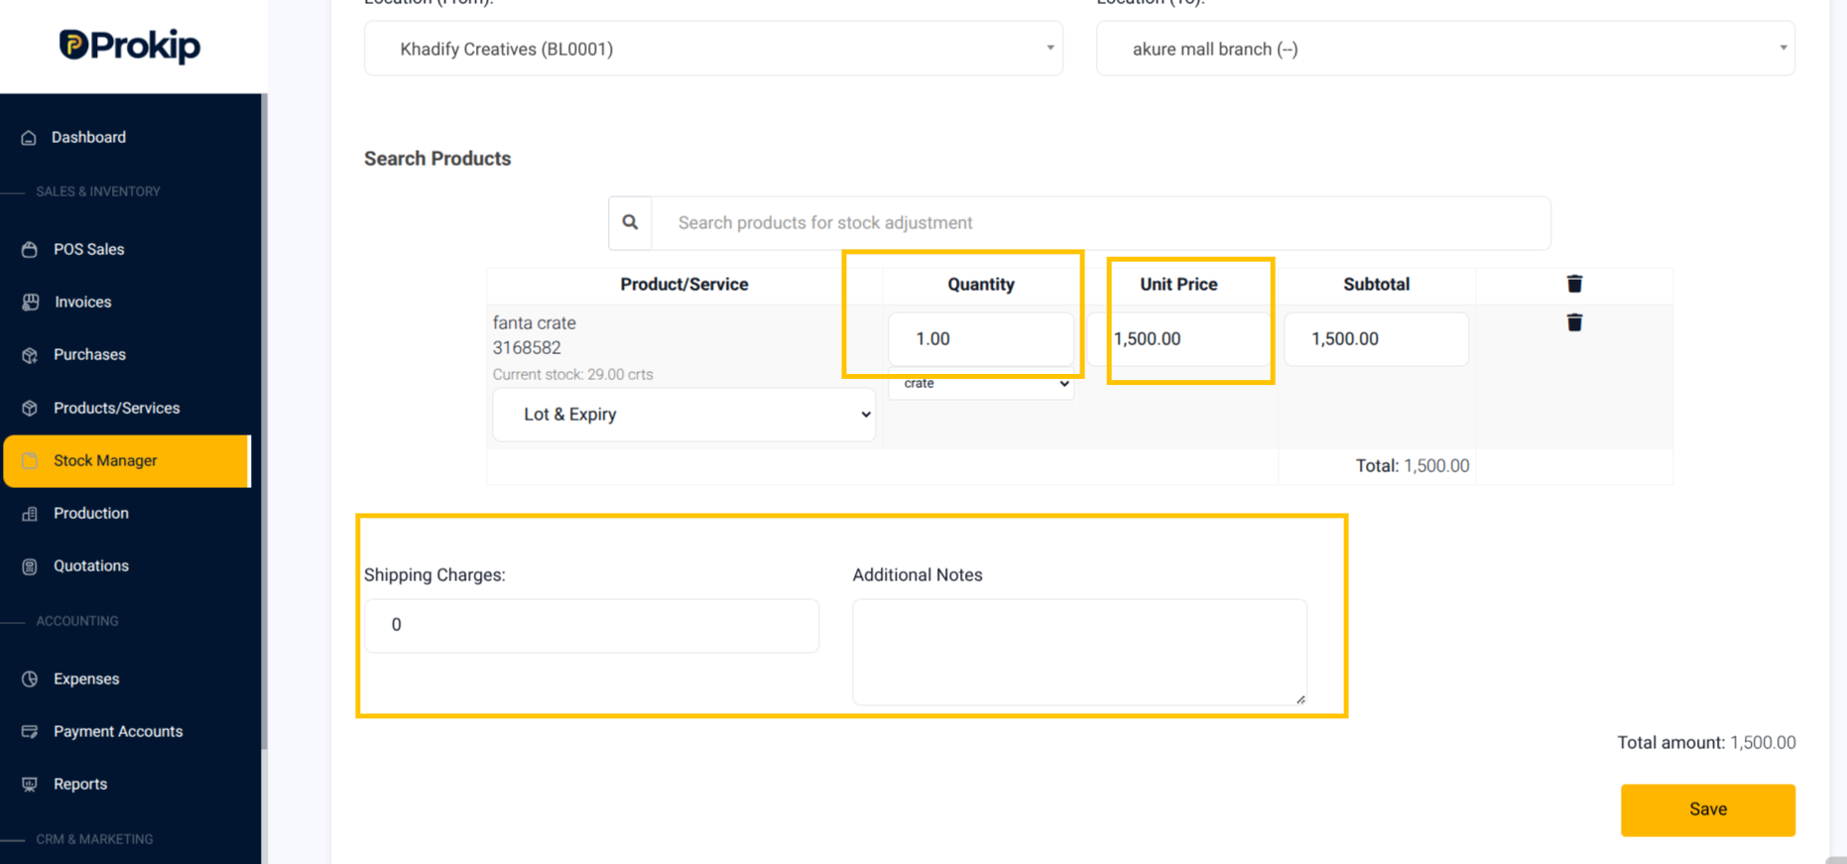Click the Subtotal column header
This screenshot has width=1847, height=864.
[x=1376, y=284]
